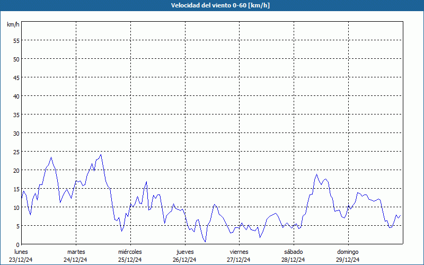Image resolution: width=424 pixels, height=265 pixels.
Task: Select the date label 25/12/24
Action: (x=130, y=260)
